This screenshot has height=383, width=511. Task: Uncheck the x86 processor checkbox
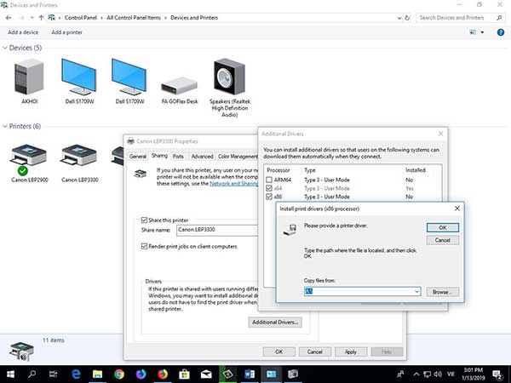coord(269,197)
